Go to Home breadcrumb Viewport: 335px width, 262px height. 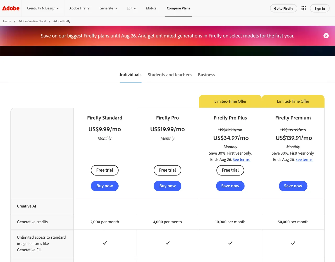tap(7, 21)
